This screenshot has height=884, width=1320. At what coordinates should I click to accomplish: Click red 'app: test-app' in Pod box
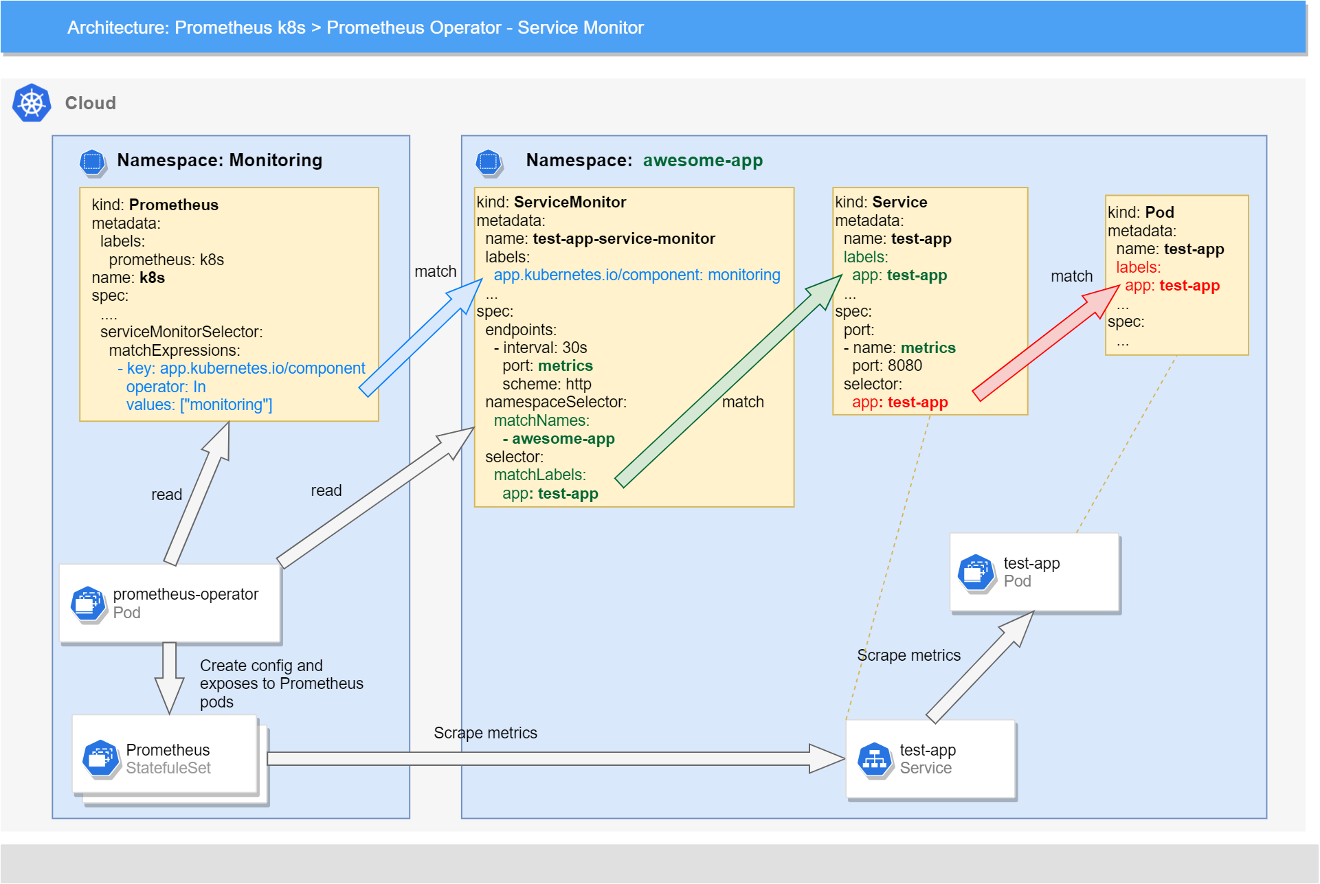coord(1172,285)
